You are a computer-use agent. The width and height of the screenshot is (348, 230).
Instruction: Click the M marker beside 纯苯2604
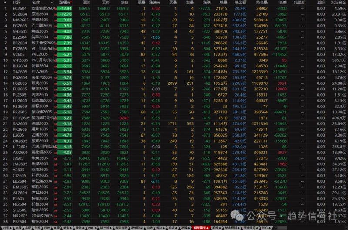[x=56, y=37]
